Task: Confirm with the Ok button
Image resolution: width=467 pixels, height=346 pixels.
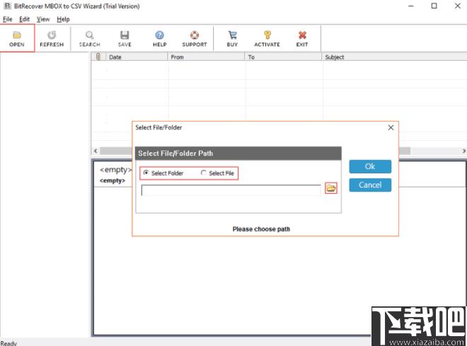Action: 370,166
